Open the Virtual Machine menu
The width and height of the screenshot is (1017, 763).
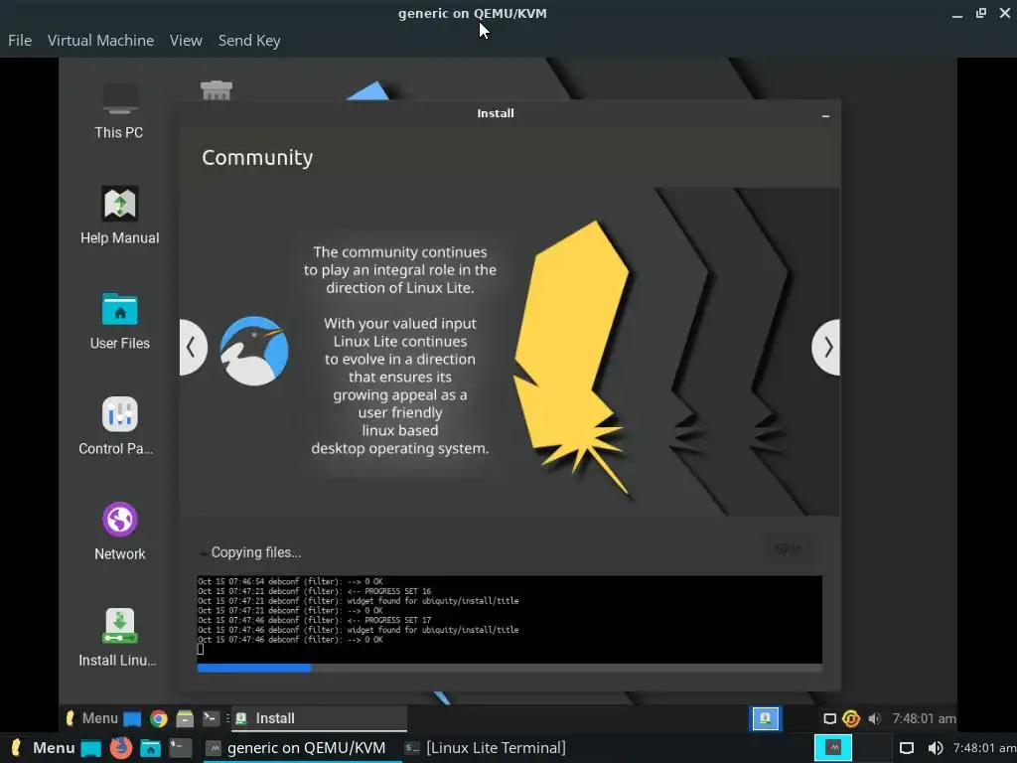[100, 40]
